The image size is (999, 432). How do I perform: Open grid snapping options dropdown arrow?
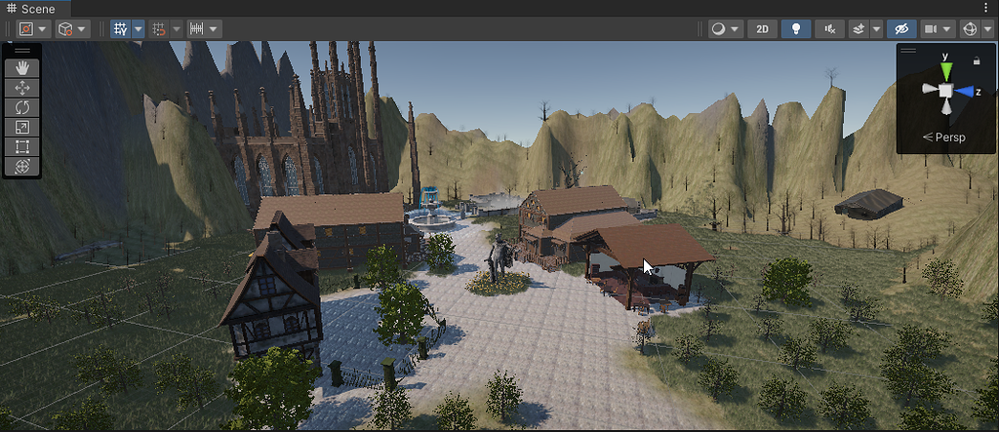[x=177, y=29]
